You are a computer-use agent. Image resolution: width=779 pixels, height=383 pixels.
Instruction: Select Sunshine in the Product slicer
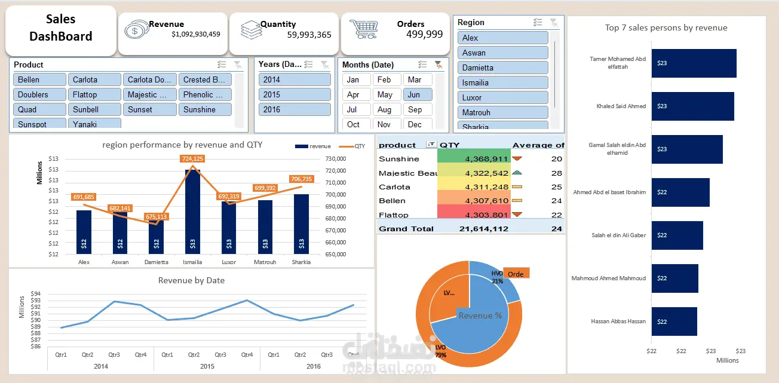tap(206, 109)
